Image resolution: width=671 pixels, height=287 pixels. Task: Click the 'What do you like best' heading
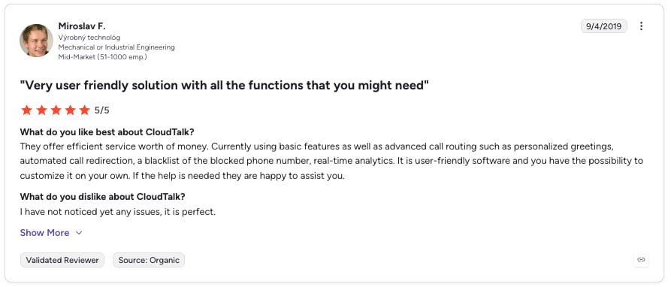(x=107, y=131)
